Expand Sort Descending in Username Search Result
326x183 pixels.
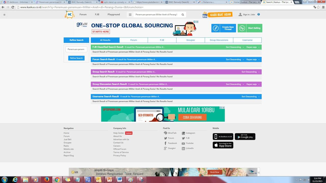(x=251, y=97)
